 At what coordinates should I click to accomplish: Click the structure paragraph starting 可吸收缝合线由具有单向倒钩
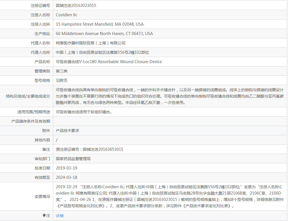[x=170, y=96]
